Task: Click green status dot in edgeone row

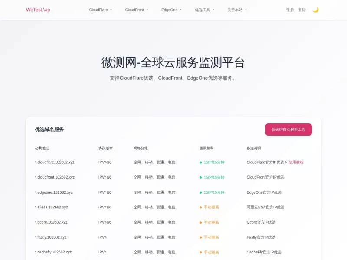Action: 200,192
